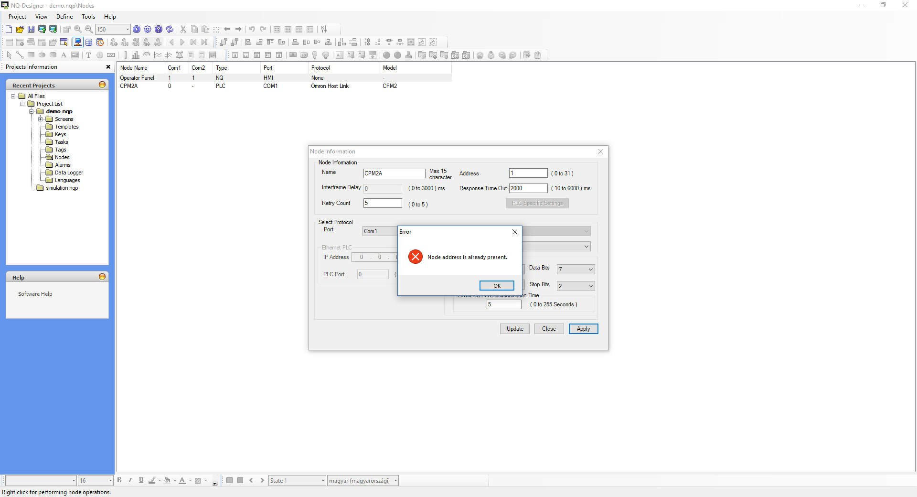917x497 pixels.
Task: Select the CPM2A row in node list
Action: point(285,86)
